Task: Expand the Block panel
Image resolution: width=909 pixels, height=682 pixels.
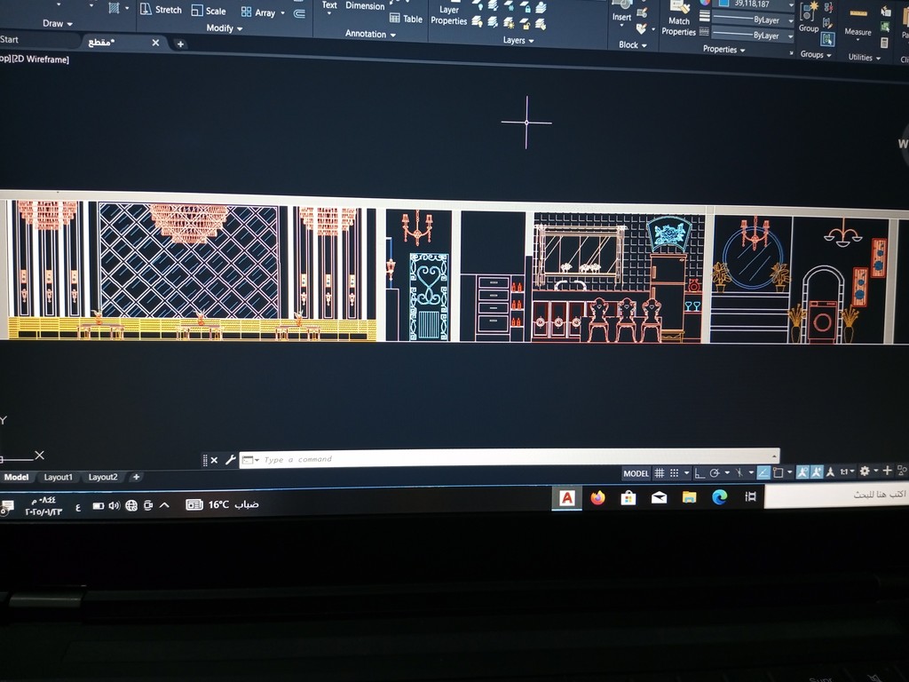Action: click(632, 44)
